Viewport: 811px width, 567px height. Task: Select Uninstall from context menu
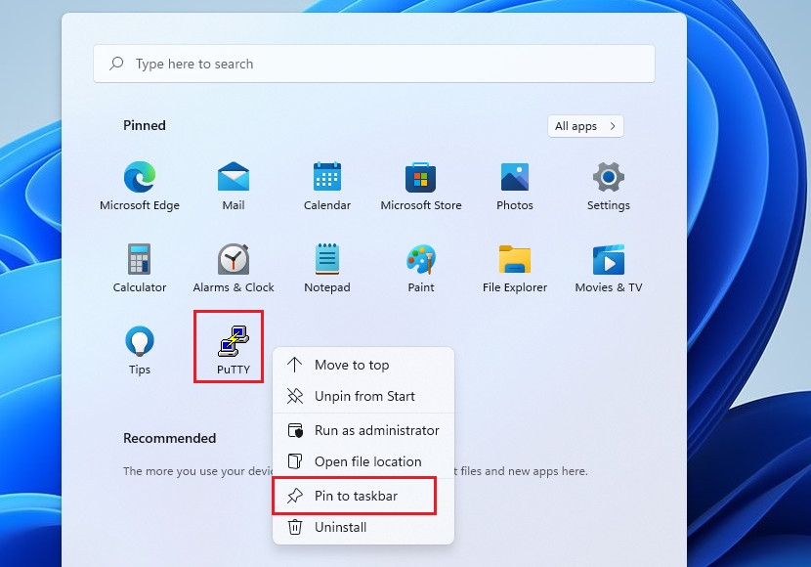point(363,527)
